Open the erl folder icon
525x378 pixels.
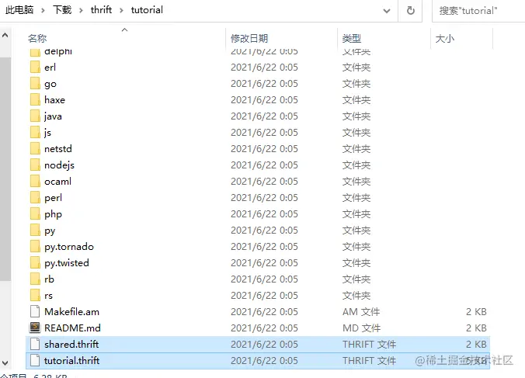[35, 67]
